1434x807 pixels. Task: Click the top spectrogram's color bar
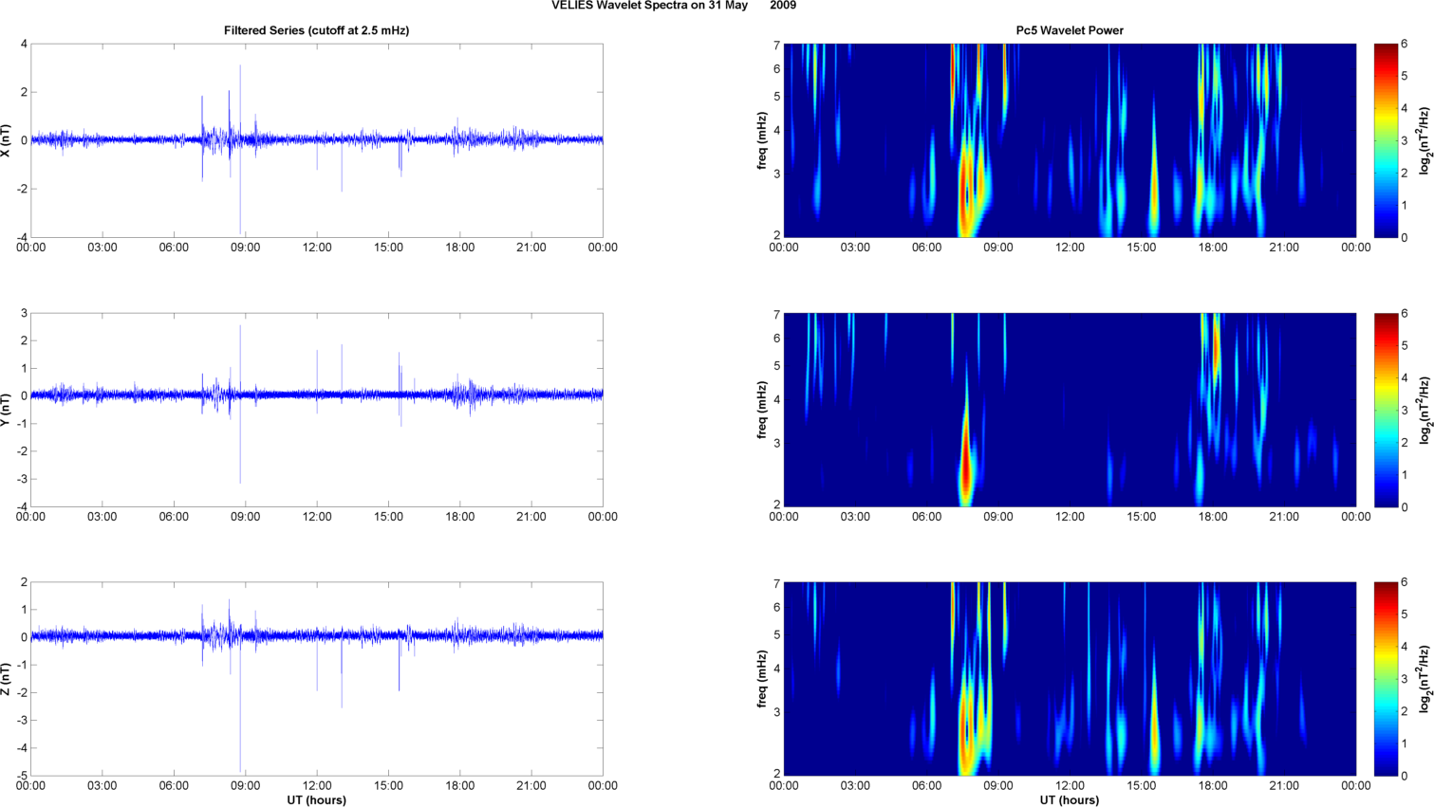[x=1386, y=140]
